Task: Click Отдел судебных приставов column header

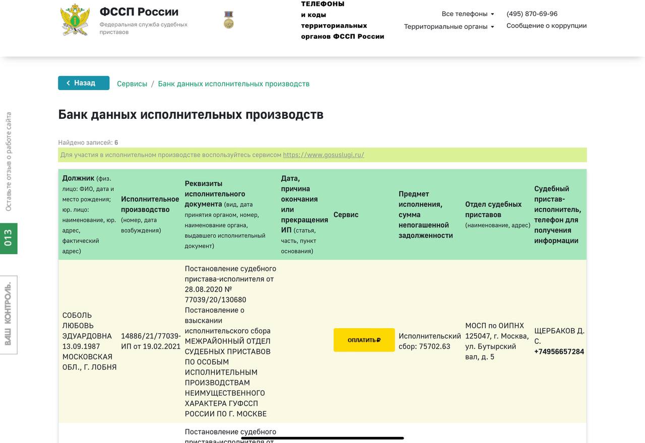Action: tap(498, 214)
